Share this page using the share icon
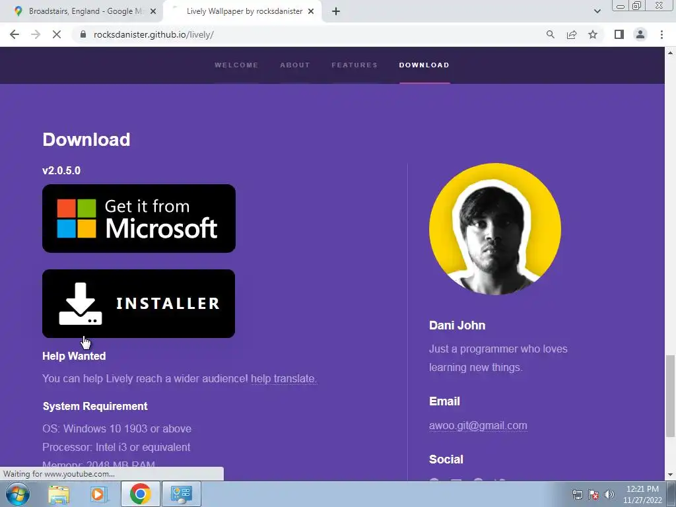 [572, 34]
